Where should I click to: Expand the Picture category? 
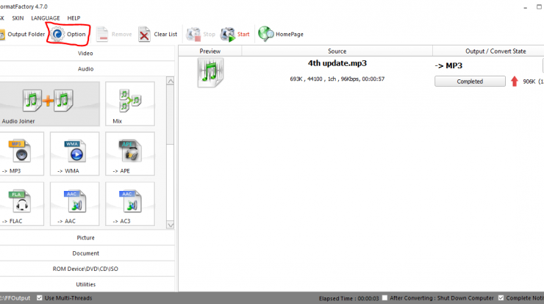pyautogui.click(x=86, y=238)
